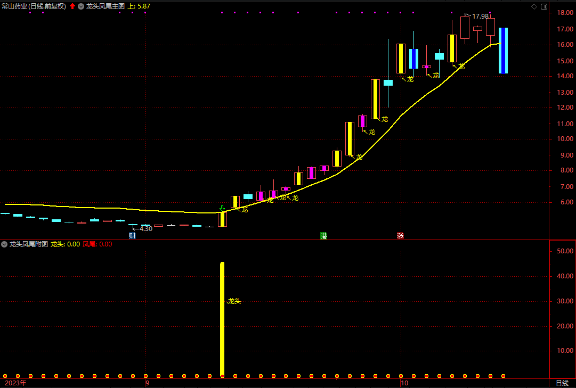The width and height of the screenshot is (576, 388).
Task: Click the green down-arrow signal on chart
Action: coord(222,208)
